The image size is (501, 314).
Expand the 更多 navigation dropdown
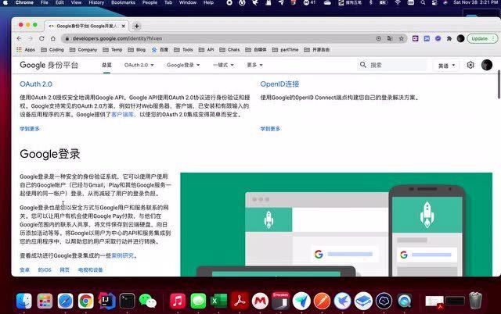(x=255, y=66)
